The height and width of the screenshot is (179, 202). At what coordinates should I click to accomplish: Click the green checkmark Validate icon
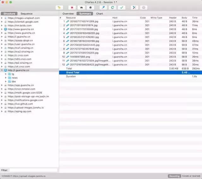[122, 7]
